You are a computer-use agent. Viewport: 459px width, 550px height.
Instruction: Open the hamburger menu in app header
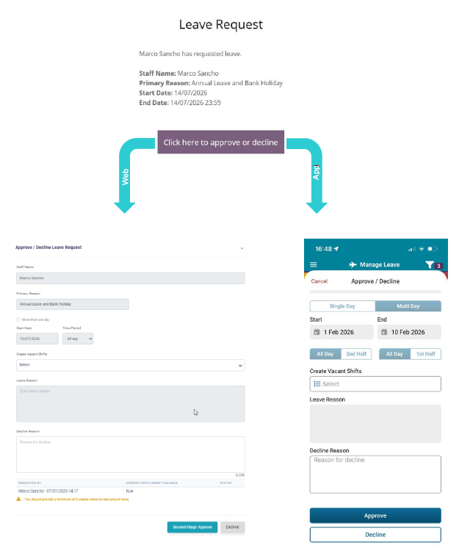314,264
